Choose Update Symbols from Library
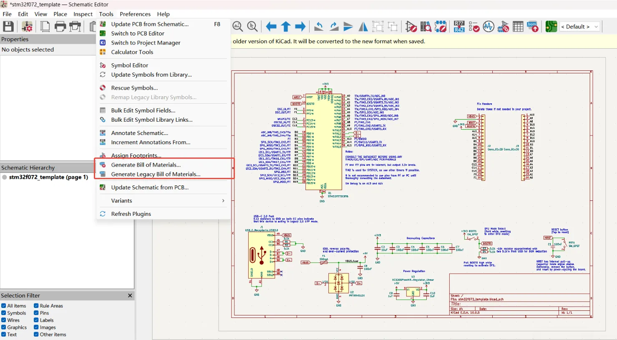Screen dimensions: 617x340 (163, 75)
